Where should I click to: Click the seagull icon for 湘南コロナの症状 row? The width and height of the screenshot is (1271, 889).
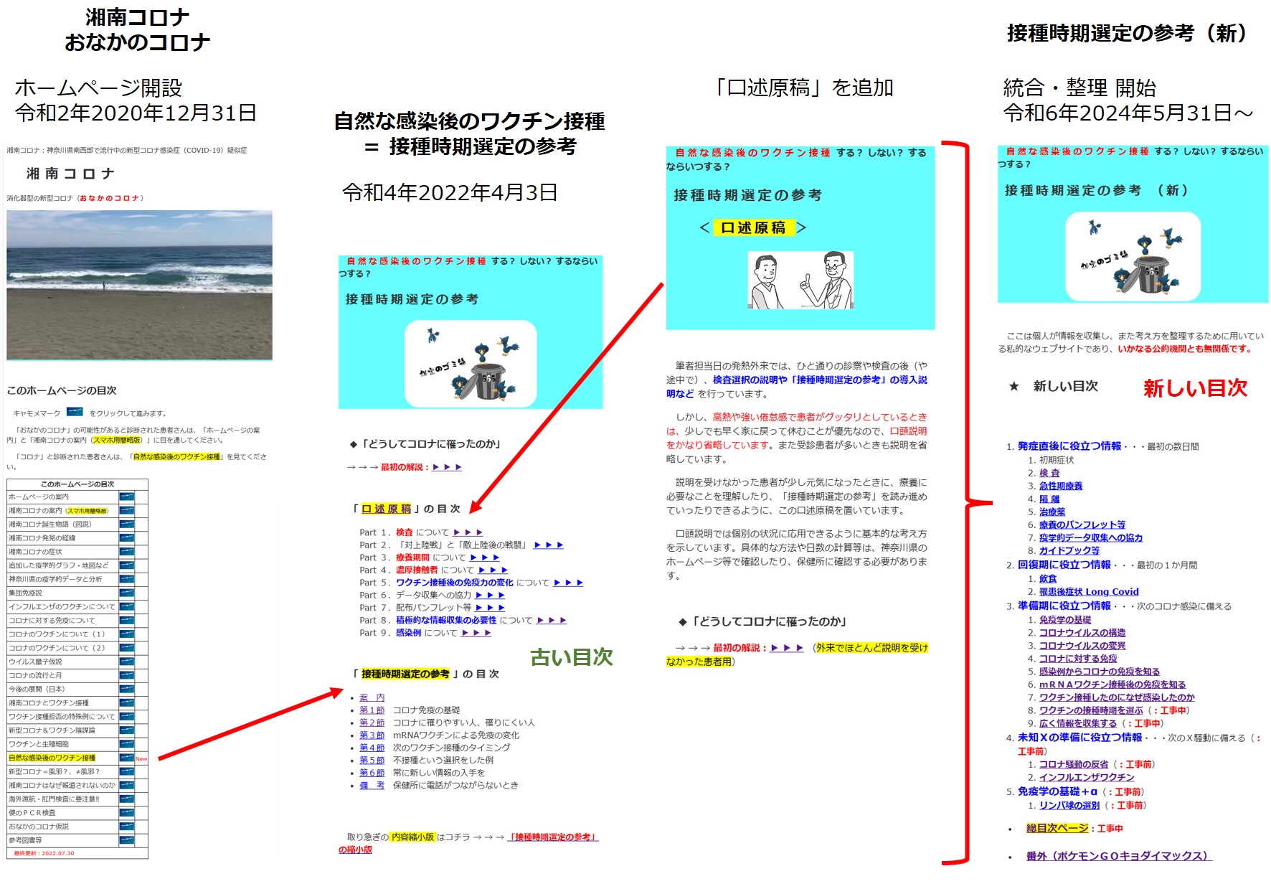click(x=126, y=552)
